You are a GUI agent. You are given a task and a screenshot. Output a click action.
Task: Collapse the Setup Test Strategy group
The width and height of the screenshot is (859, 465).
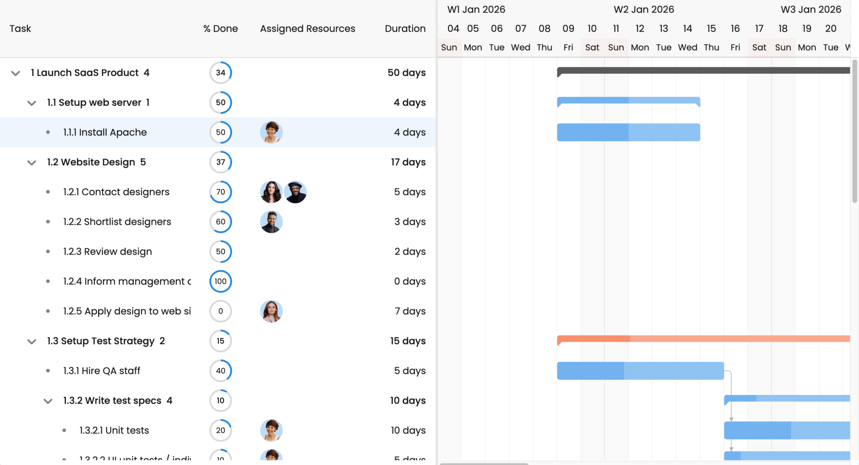point(32,342)
